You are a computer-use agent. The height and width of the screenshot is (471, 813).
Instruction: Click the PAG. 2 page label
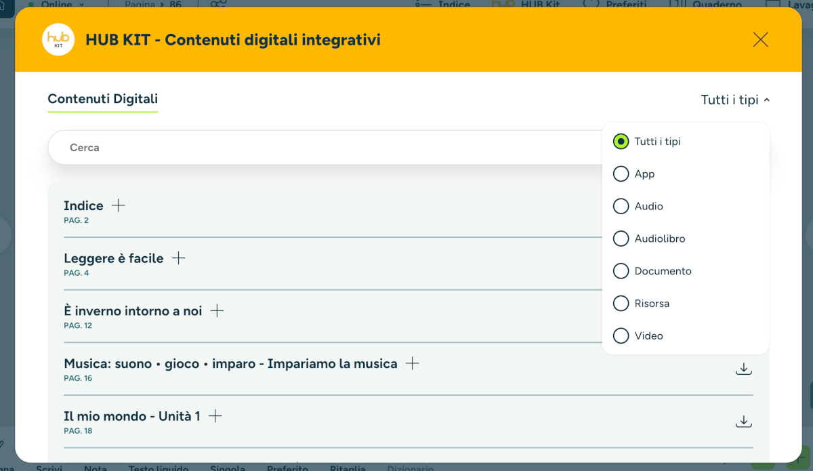coord(77,220)
